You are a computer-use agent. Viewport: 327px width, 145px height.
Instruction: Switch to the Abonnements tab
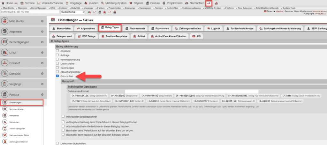pos(135,28)
